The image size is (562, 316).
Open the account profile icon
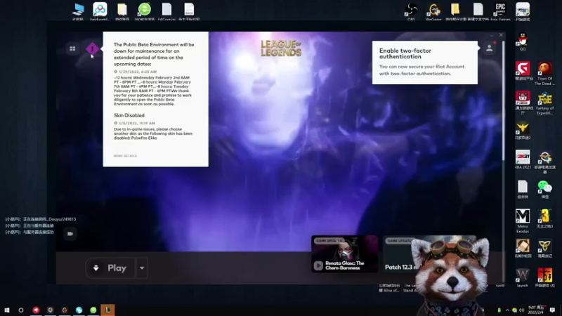point(489,48)
